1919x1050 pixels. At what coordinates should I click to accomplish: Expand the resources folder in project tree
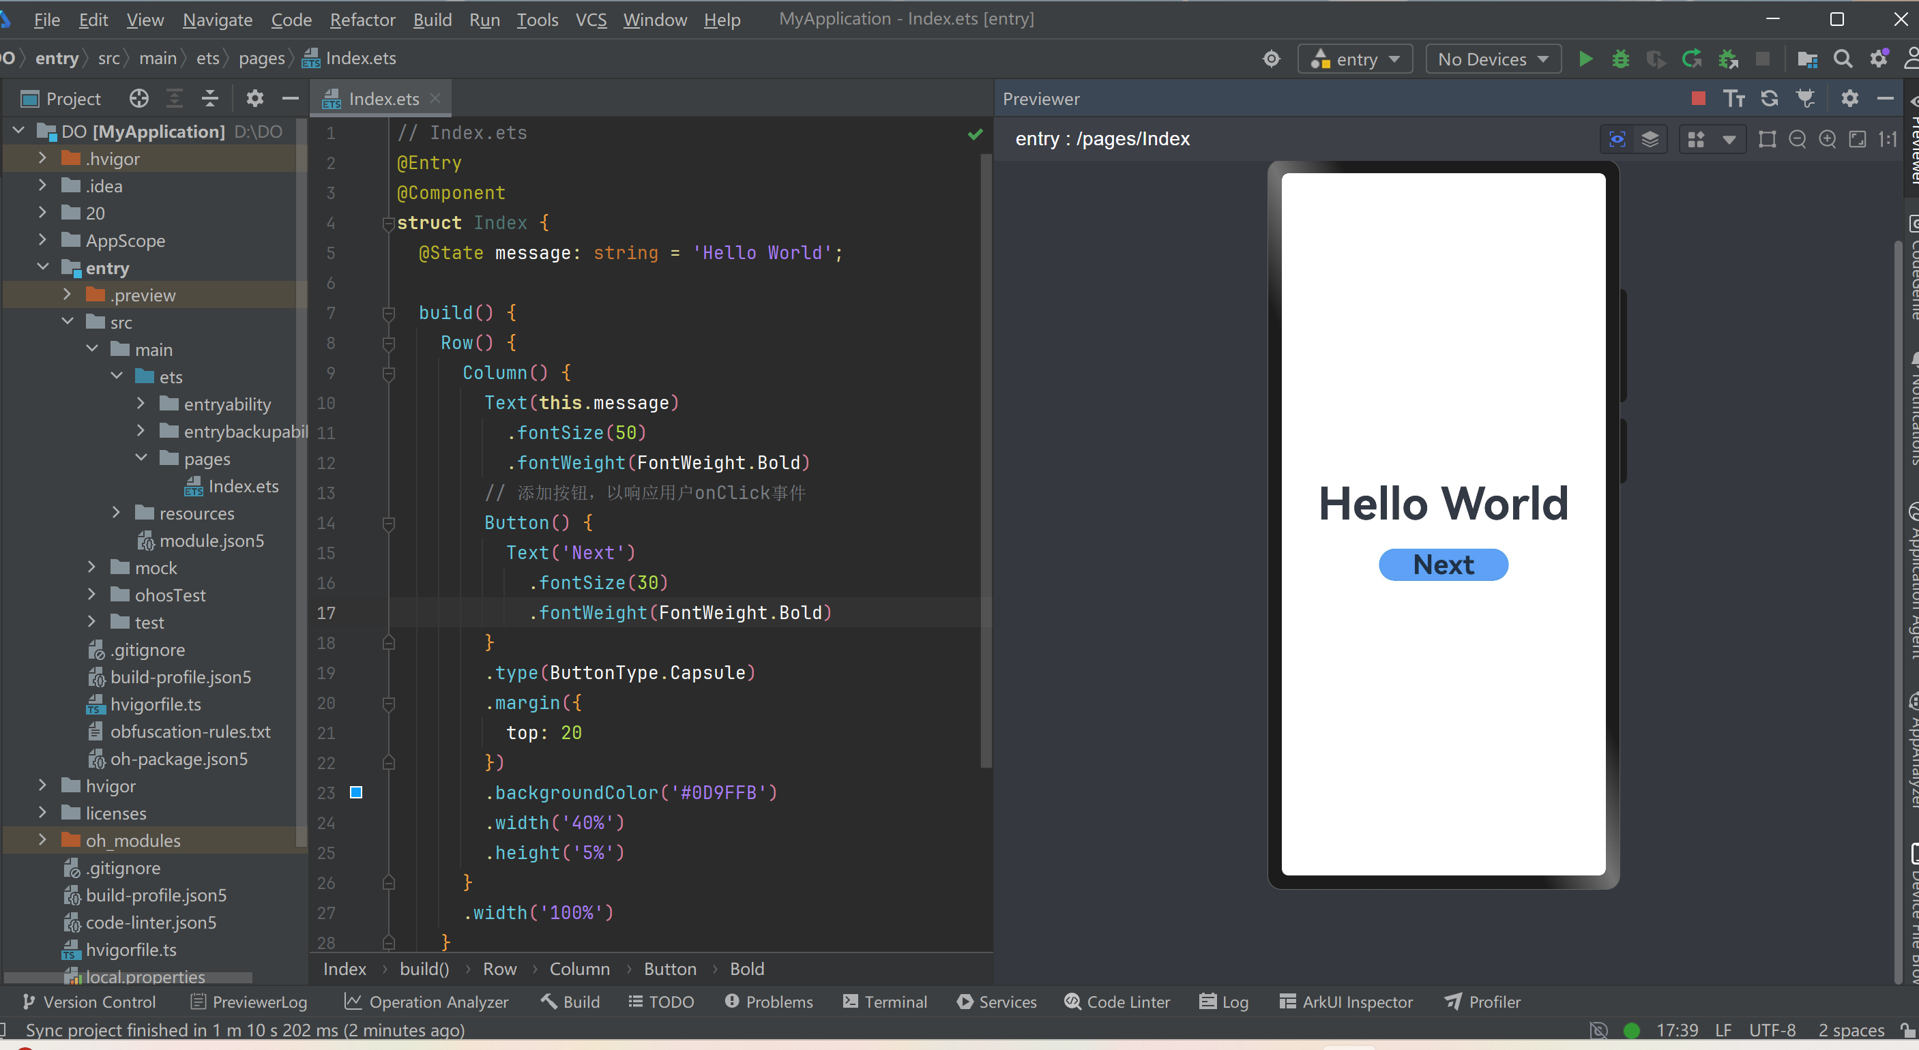click(116, 513)
